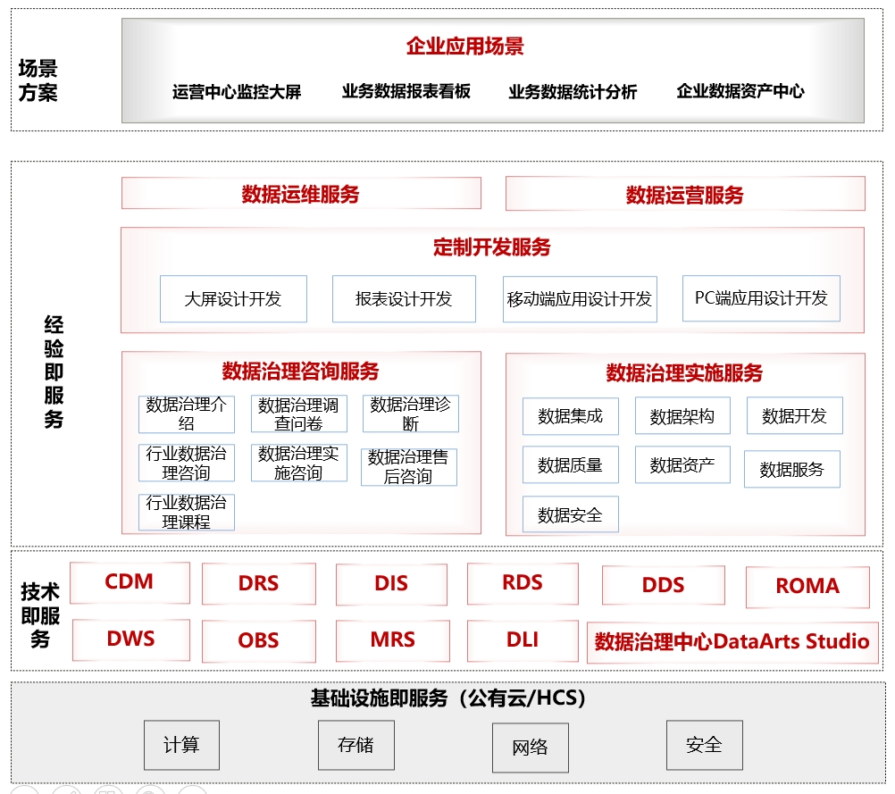Select the 数据开发 box
Screen dimensions: 895x794
[x=795, y=415]
